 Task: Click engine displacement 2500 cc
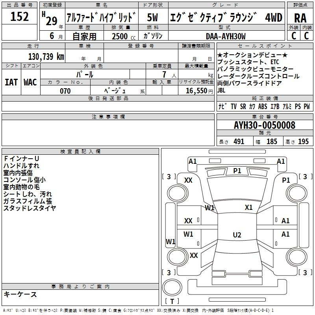coord(124,36)
